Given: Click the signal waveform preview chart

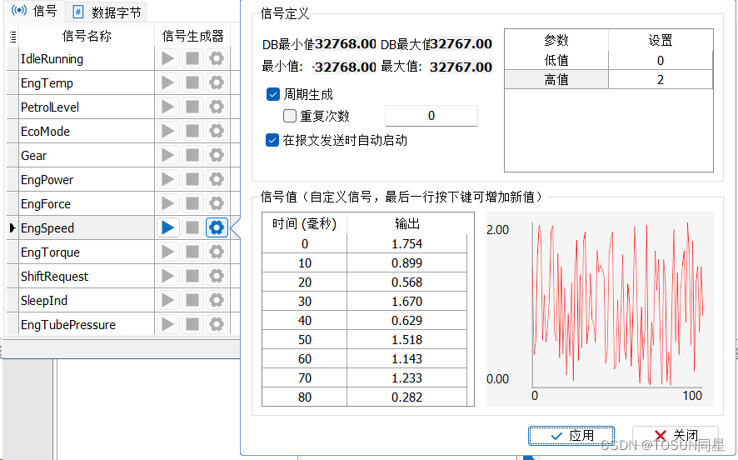Looking at the screenshot, I should pos(600,309).
